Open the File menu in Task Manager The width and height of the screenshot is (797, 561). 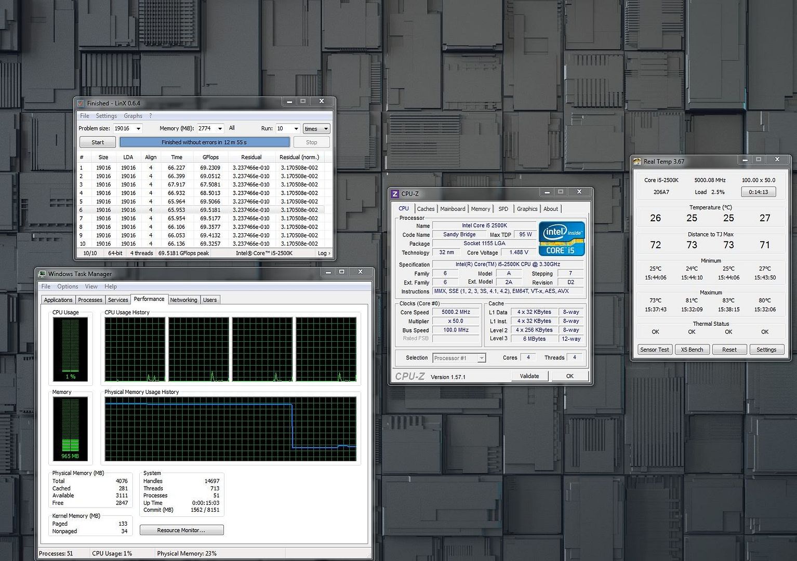pyautogui.click(x=46, y=286)
